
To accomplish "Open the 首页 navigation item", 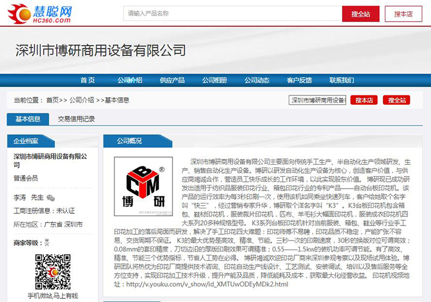I will point(87,80).
